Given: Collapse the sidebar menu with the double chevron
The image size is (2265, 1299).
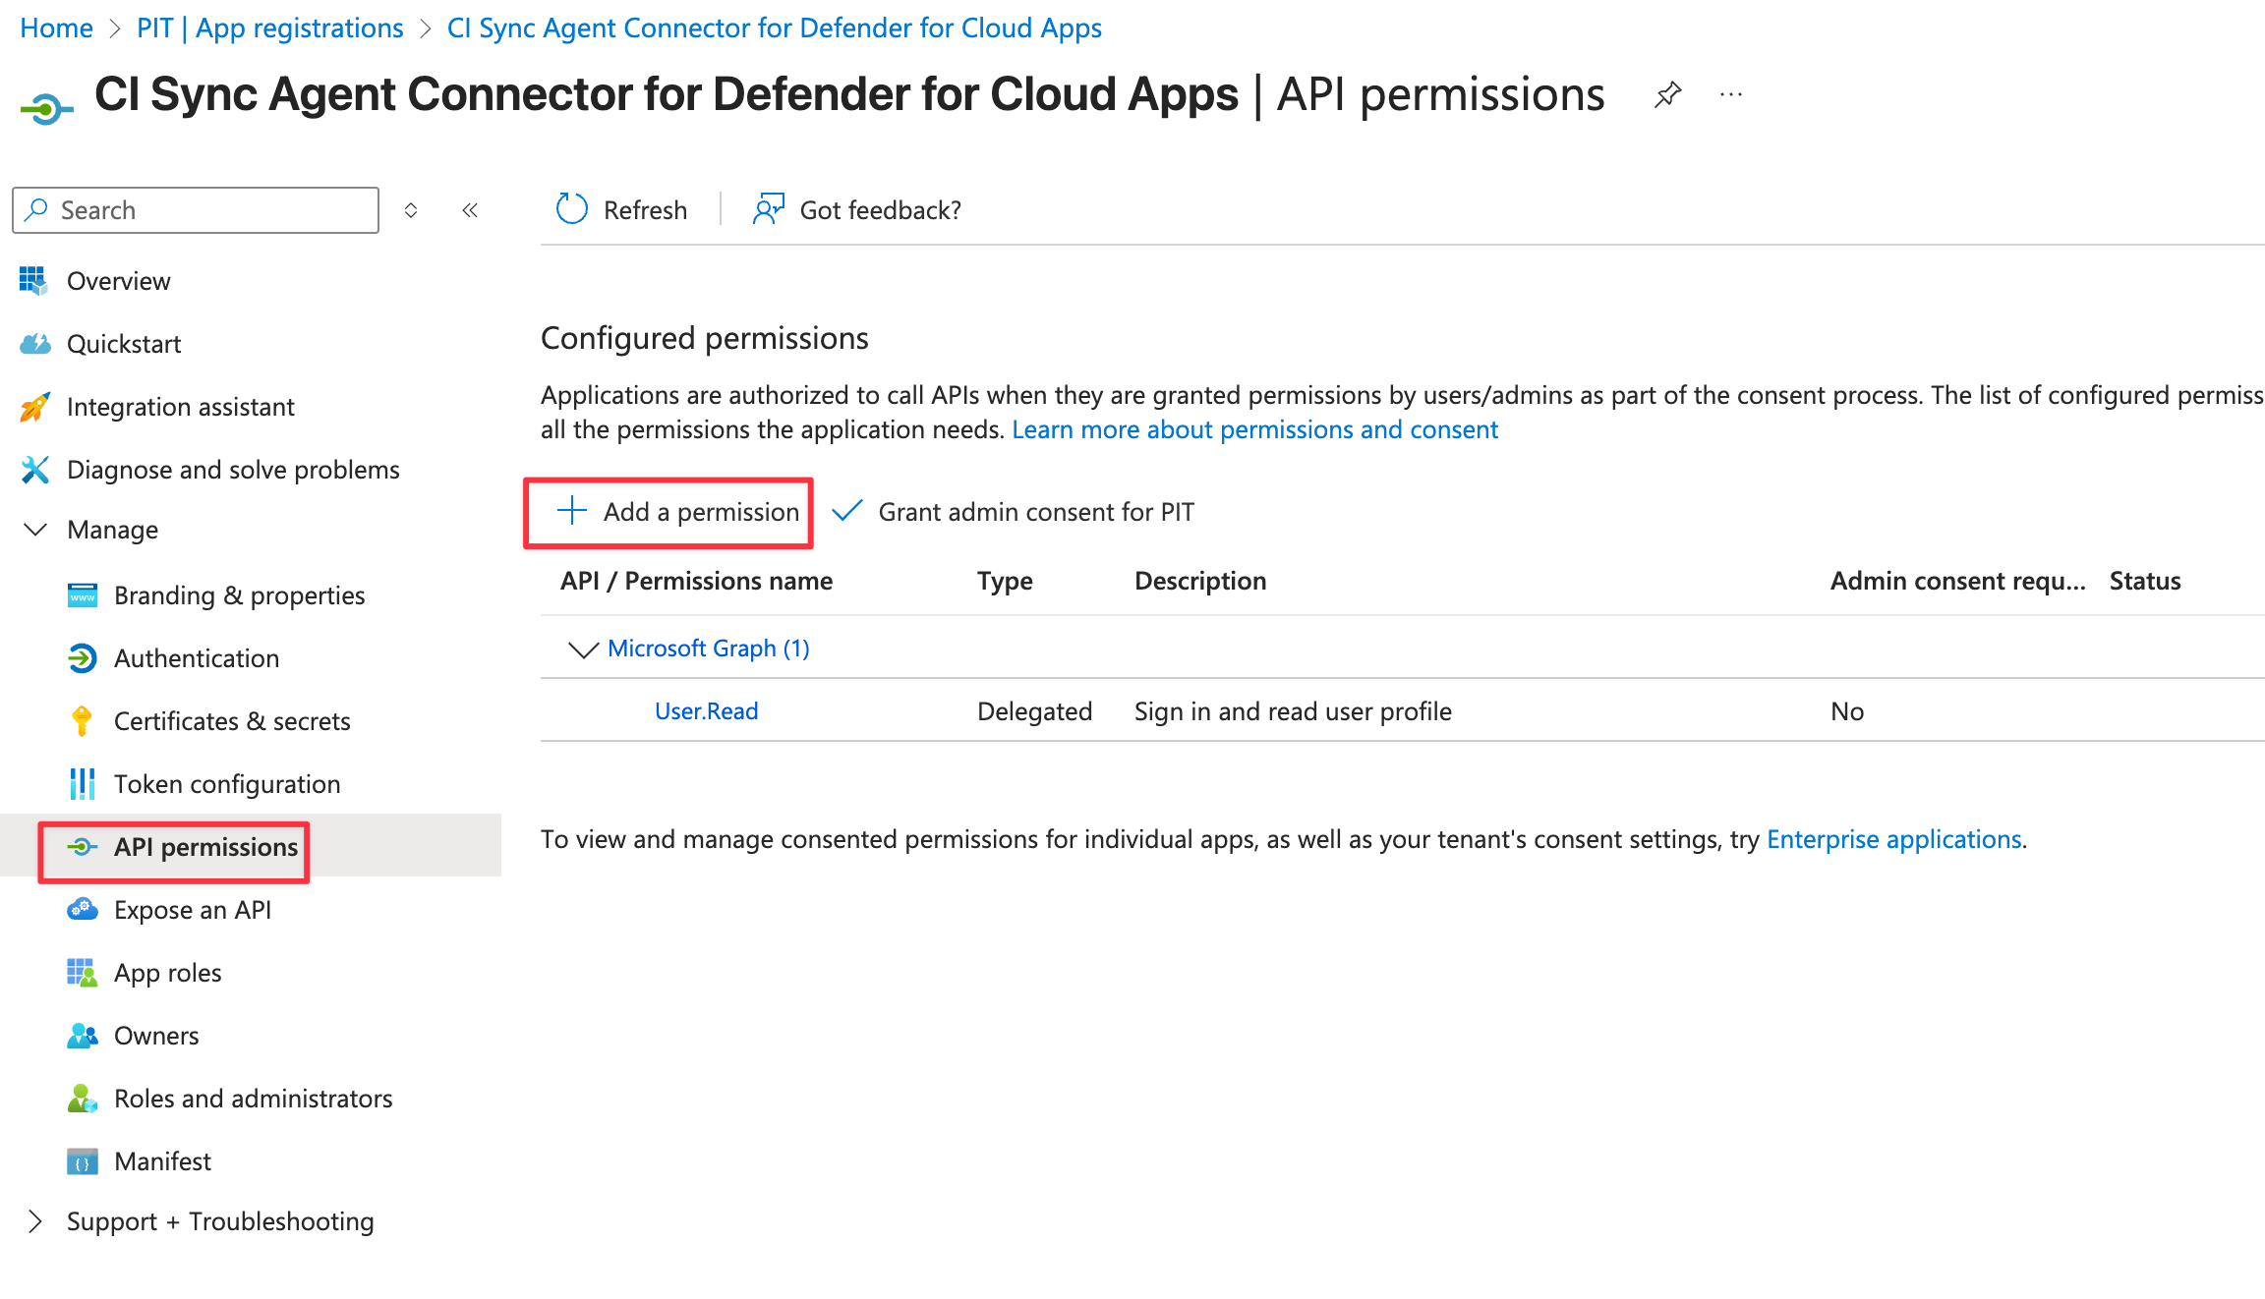Looking at the screenshot, I should [470, 210].
